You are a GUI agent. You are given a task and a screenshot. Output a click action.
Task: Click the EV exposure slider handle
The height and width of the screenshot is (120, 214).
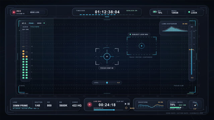[x=192, y=50]
